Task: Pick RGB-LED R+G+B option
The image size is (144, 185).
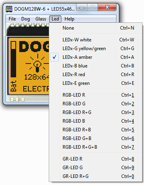Action: (x=96, y=147)
